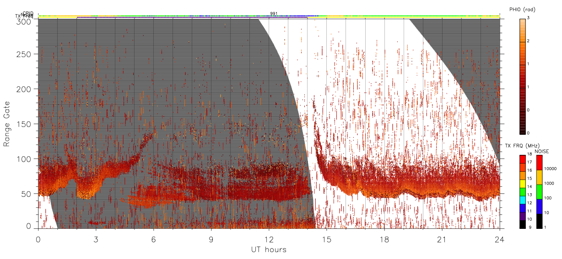The height and width of the screenshot is (259, 562).
Task: Click the UT hours tick label '6'
Action: [153, 239]
